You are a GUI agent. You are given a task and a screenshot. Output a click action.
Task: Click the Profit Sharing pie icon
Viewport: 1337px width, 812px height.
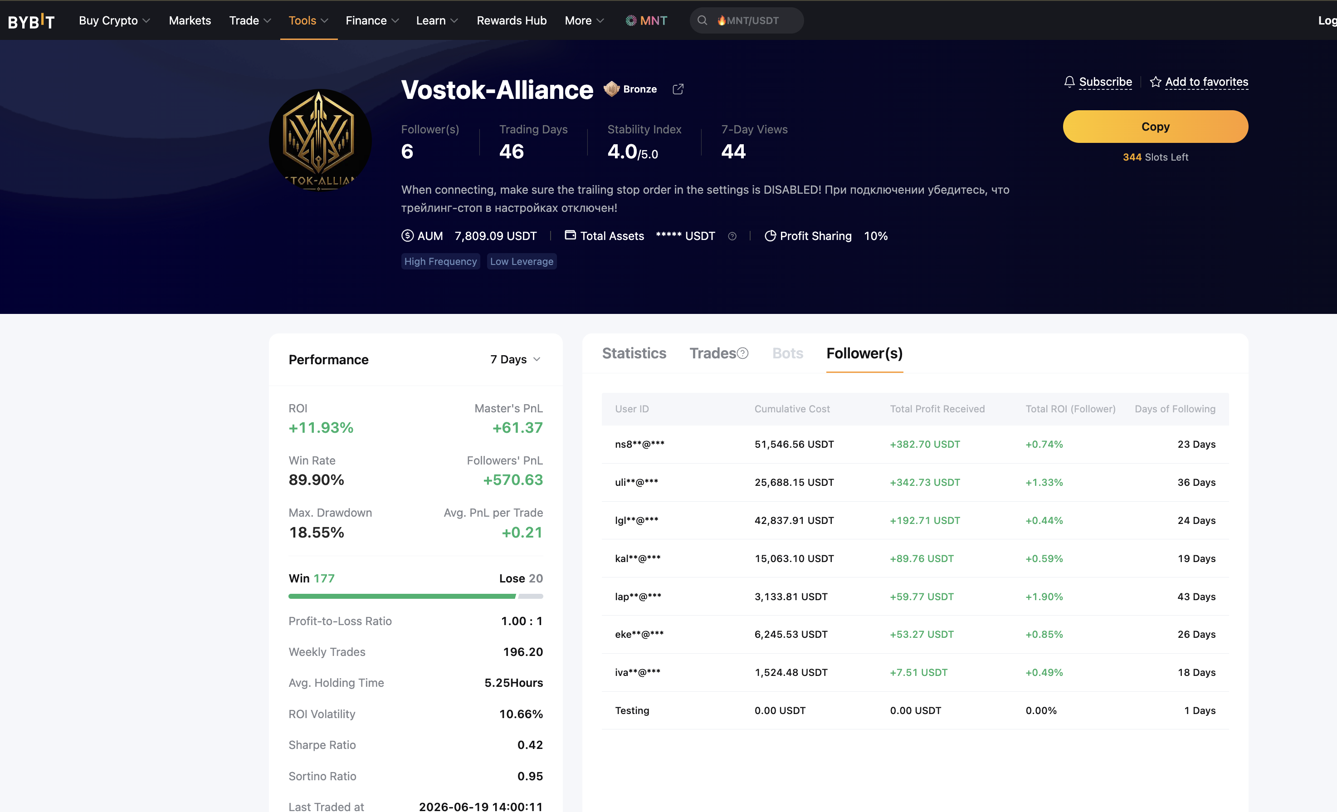[770, 235]
